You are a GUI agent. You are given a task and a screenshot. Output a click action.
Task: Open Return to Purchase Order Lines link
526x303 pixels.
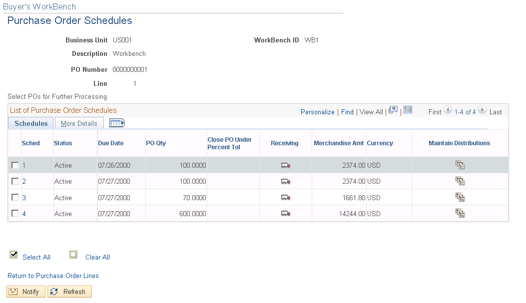52,276
